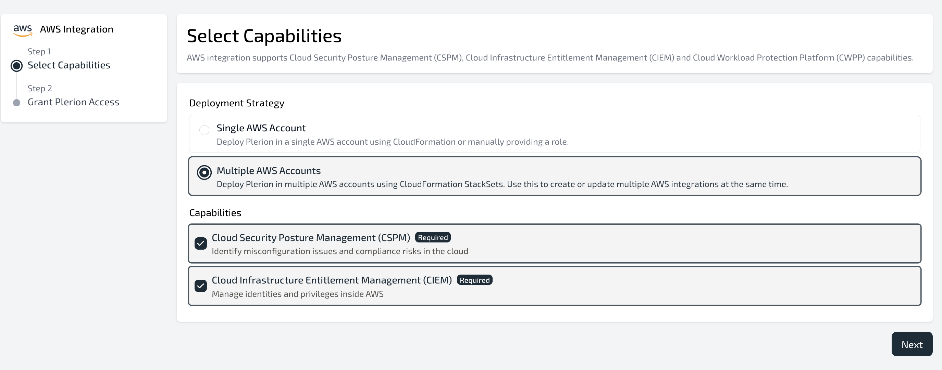Click 'Manage identities and privileges inside AWS' text
Viewport: 942px width, 370px height.
[298, 294]
